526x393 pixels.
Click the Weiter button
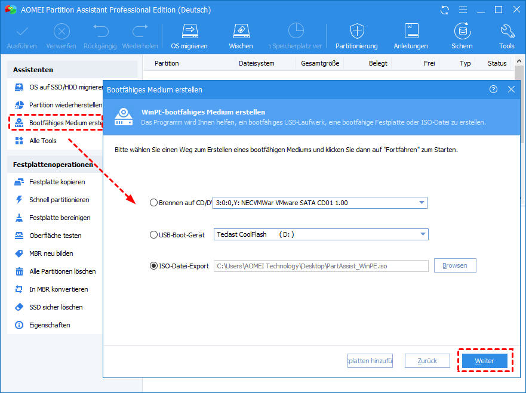coord(484,361)
